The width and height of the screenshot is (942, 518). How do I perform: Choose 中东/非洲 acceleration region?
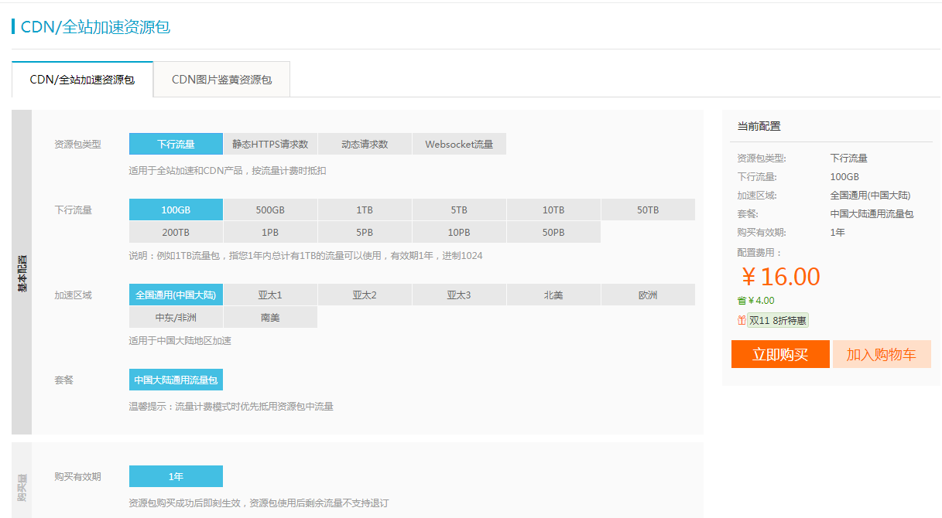(x=176, y=318)
